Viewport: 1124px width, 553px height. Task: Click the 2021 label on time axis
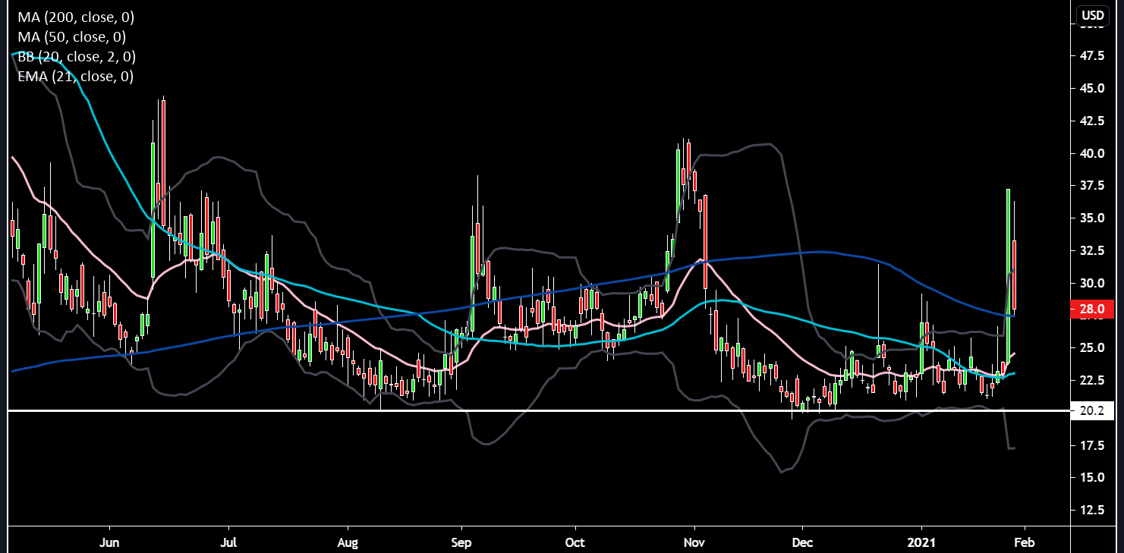point(921,543)
